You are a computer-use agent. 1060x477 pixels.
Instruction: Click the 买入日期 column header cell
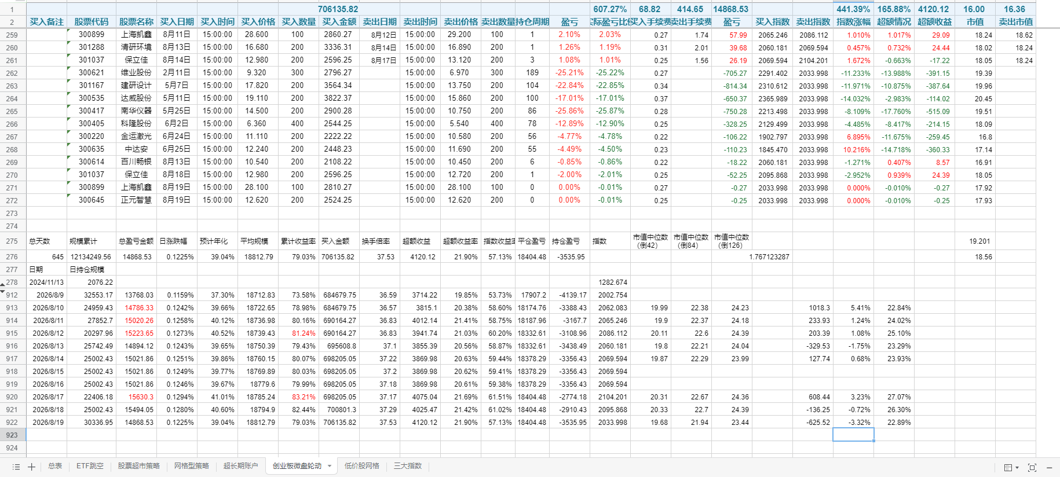177,22
